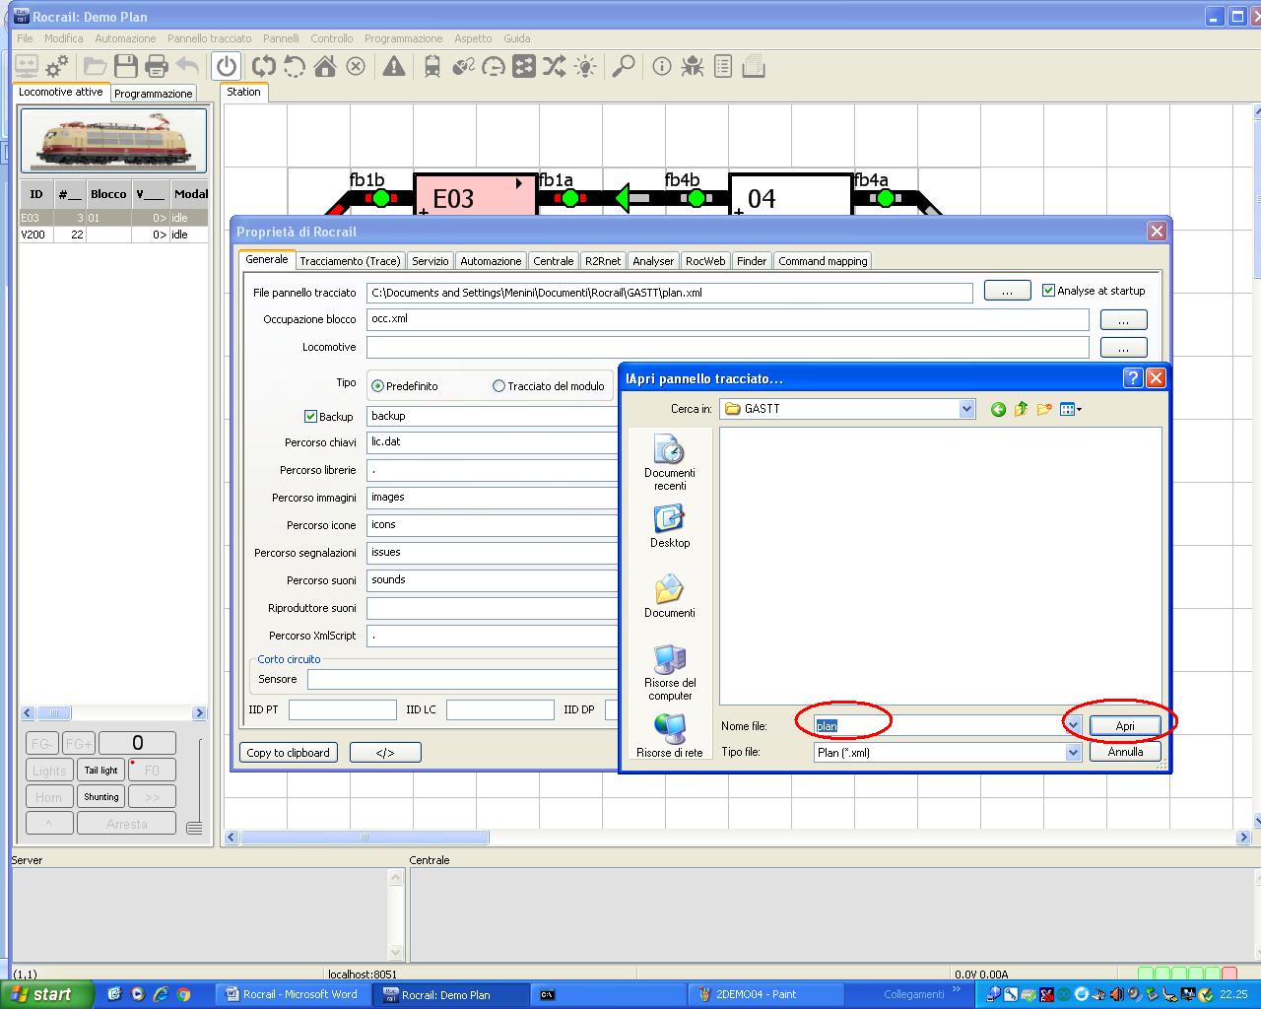Click the E03 locomotive image thumbnail
The width and height of the screenshot is (1261, 1009).
point(113,141)
